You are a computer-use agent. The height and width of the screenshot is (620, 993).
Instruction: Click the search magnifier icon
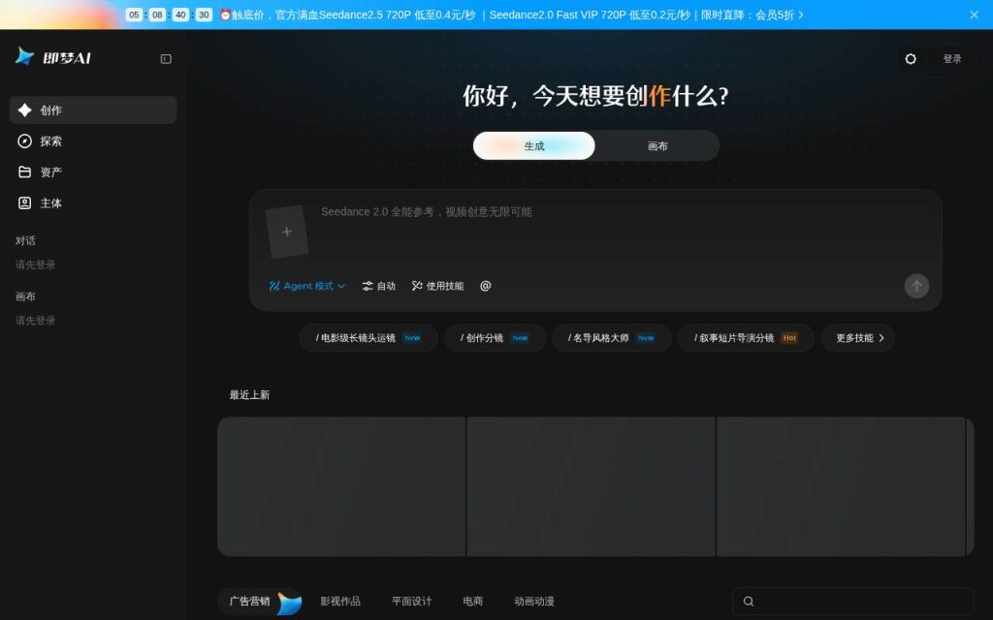749,601
